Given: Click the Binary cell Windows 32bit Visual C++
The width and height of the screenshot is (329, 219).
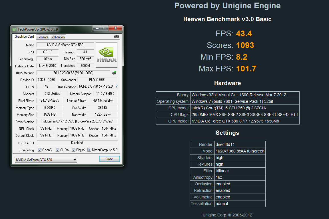Looking at the screenshot, I should coord(245,95).
